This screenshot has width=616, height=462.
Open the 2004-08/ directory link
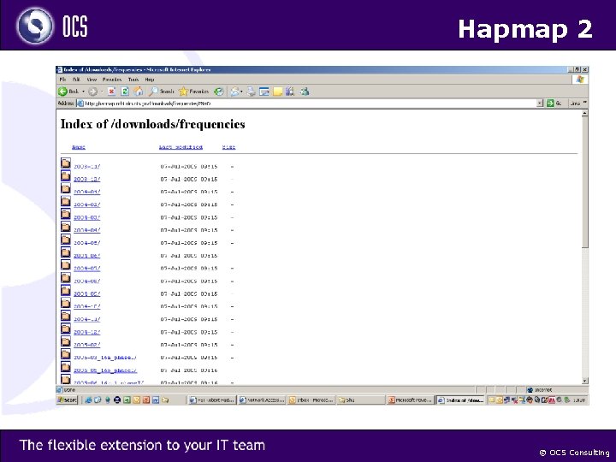pos(86,281)
